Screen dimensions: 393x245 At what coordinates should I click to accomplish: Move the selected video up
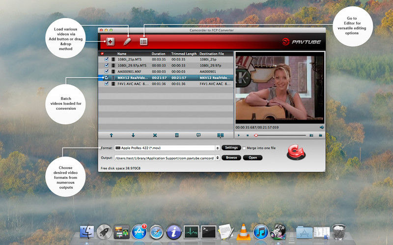pos(111,135)
